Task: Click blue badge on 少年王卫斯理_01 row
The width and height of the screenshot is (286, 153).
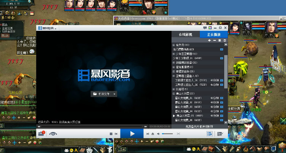Action: [x=222, y=58]
